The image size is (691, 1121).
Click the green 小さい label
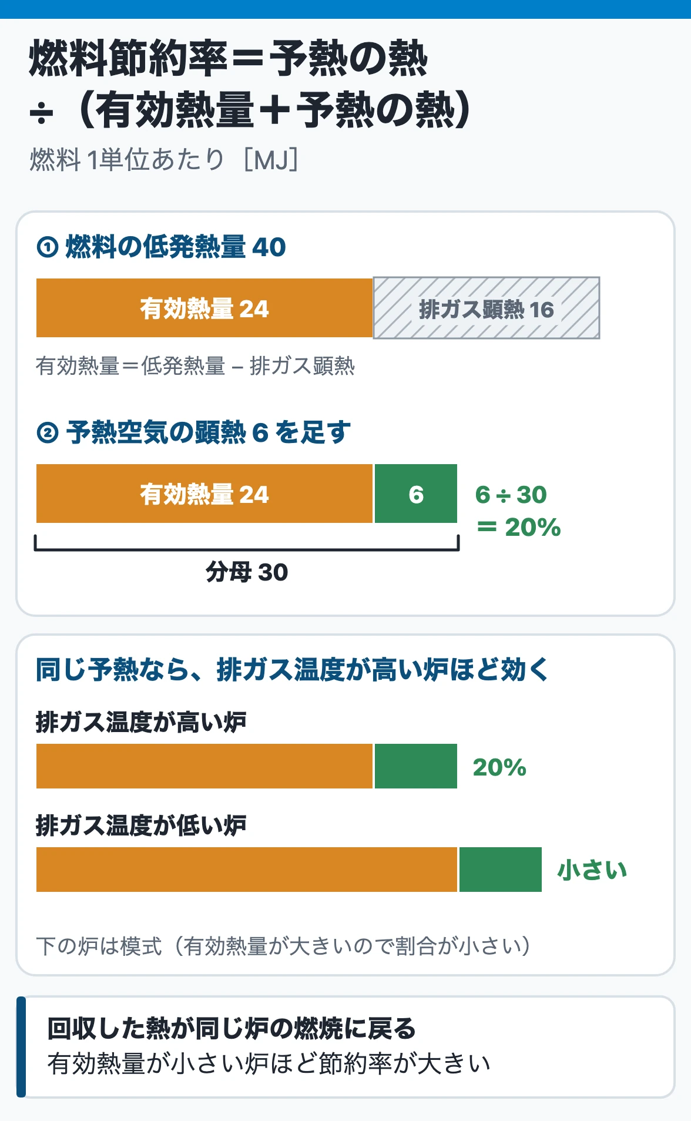click(592, 870)
